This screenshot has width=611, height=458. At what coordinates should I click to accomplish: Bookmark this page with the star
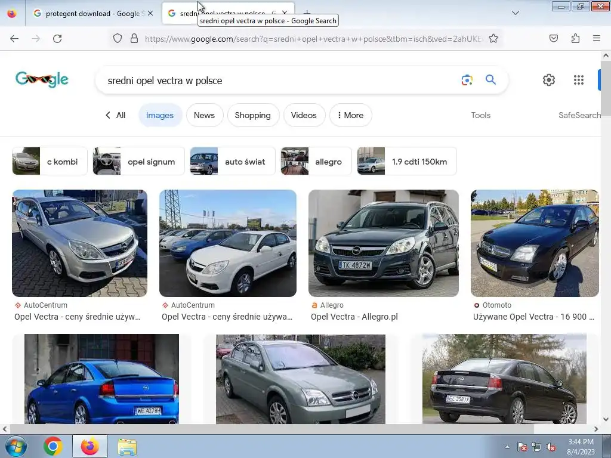coord(493,38)
